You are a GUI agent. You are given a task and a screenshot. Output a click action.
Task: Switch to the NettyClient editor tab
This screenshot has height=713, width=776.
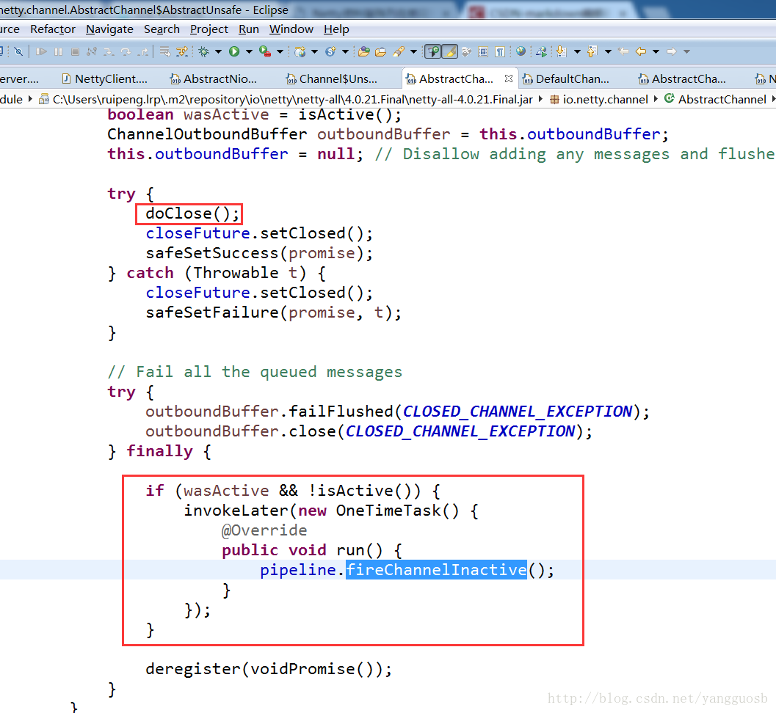point(104,78)
